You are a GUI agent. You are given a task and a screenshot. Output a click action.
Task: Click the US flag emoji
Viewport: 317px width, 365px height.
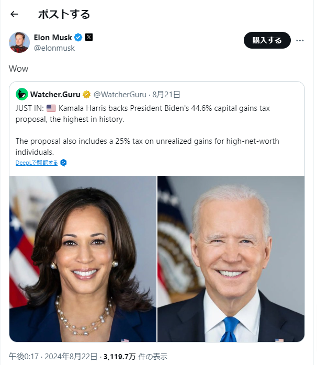pyautogui.click(x=51, y=108)
